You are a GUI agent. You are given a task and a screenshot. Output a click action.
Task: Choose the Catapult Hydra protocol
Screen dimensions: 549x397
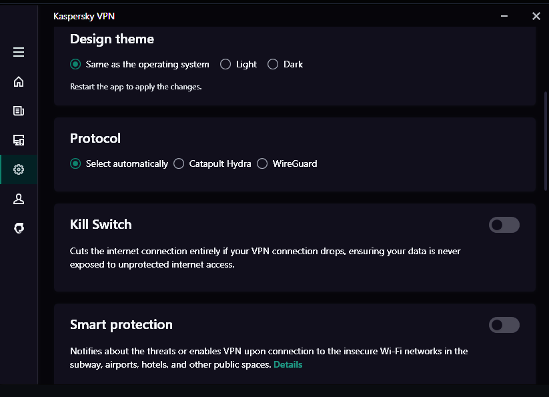[x=179, y=163]
